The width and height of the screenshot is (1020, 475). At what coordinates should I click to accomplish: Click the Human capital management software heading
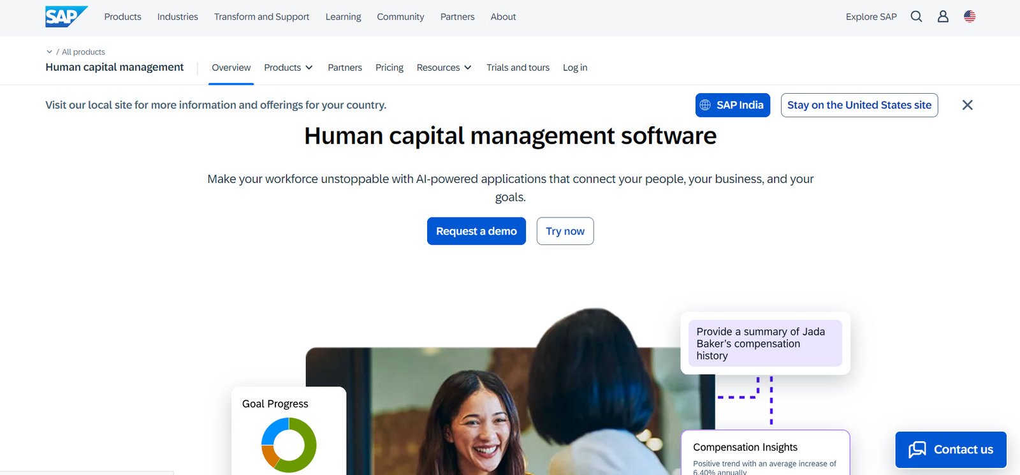tap(510, 136)
